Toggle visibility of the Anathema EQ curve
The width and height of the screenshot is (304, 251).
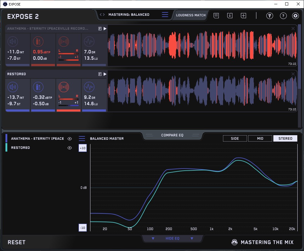click(70, 139)
